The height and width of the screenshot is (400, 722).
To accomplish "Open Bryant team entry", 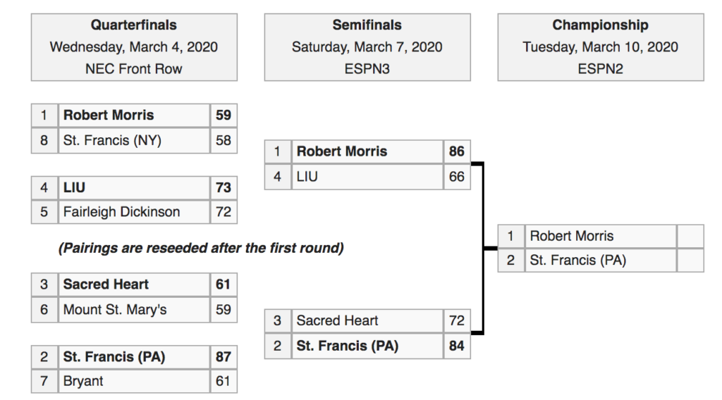I will 134,381.
